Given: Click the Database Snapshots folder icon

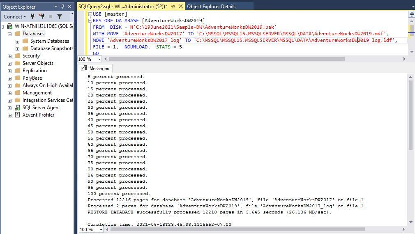Looking at the screenshot, I should (25, 48).
